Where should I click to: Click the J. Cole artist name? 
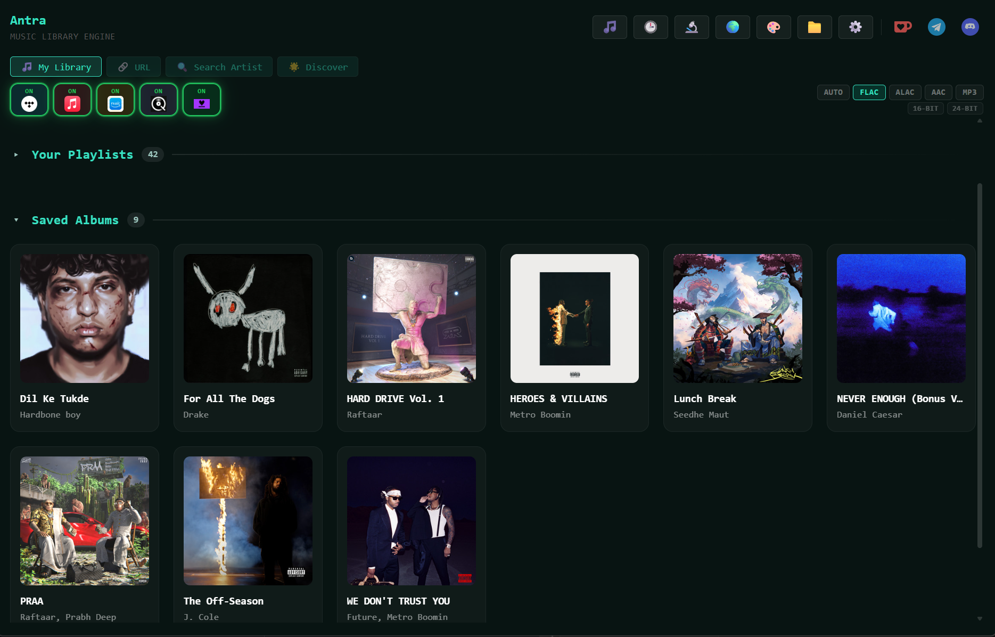[201, 617]
